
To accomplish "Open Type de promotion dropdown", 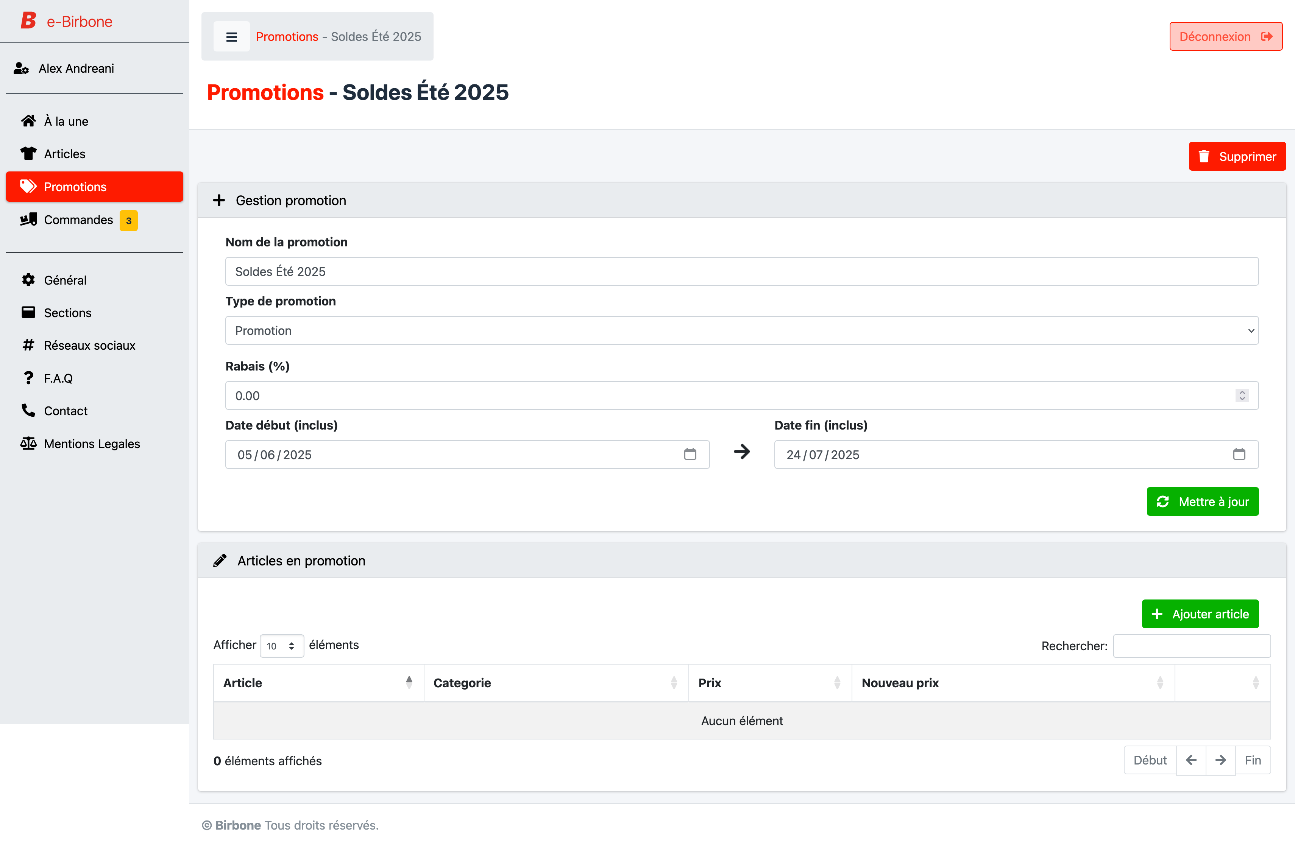I will pyautogui.click(x=742, y=331).
